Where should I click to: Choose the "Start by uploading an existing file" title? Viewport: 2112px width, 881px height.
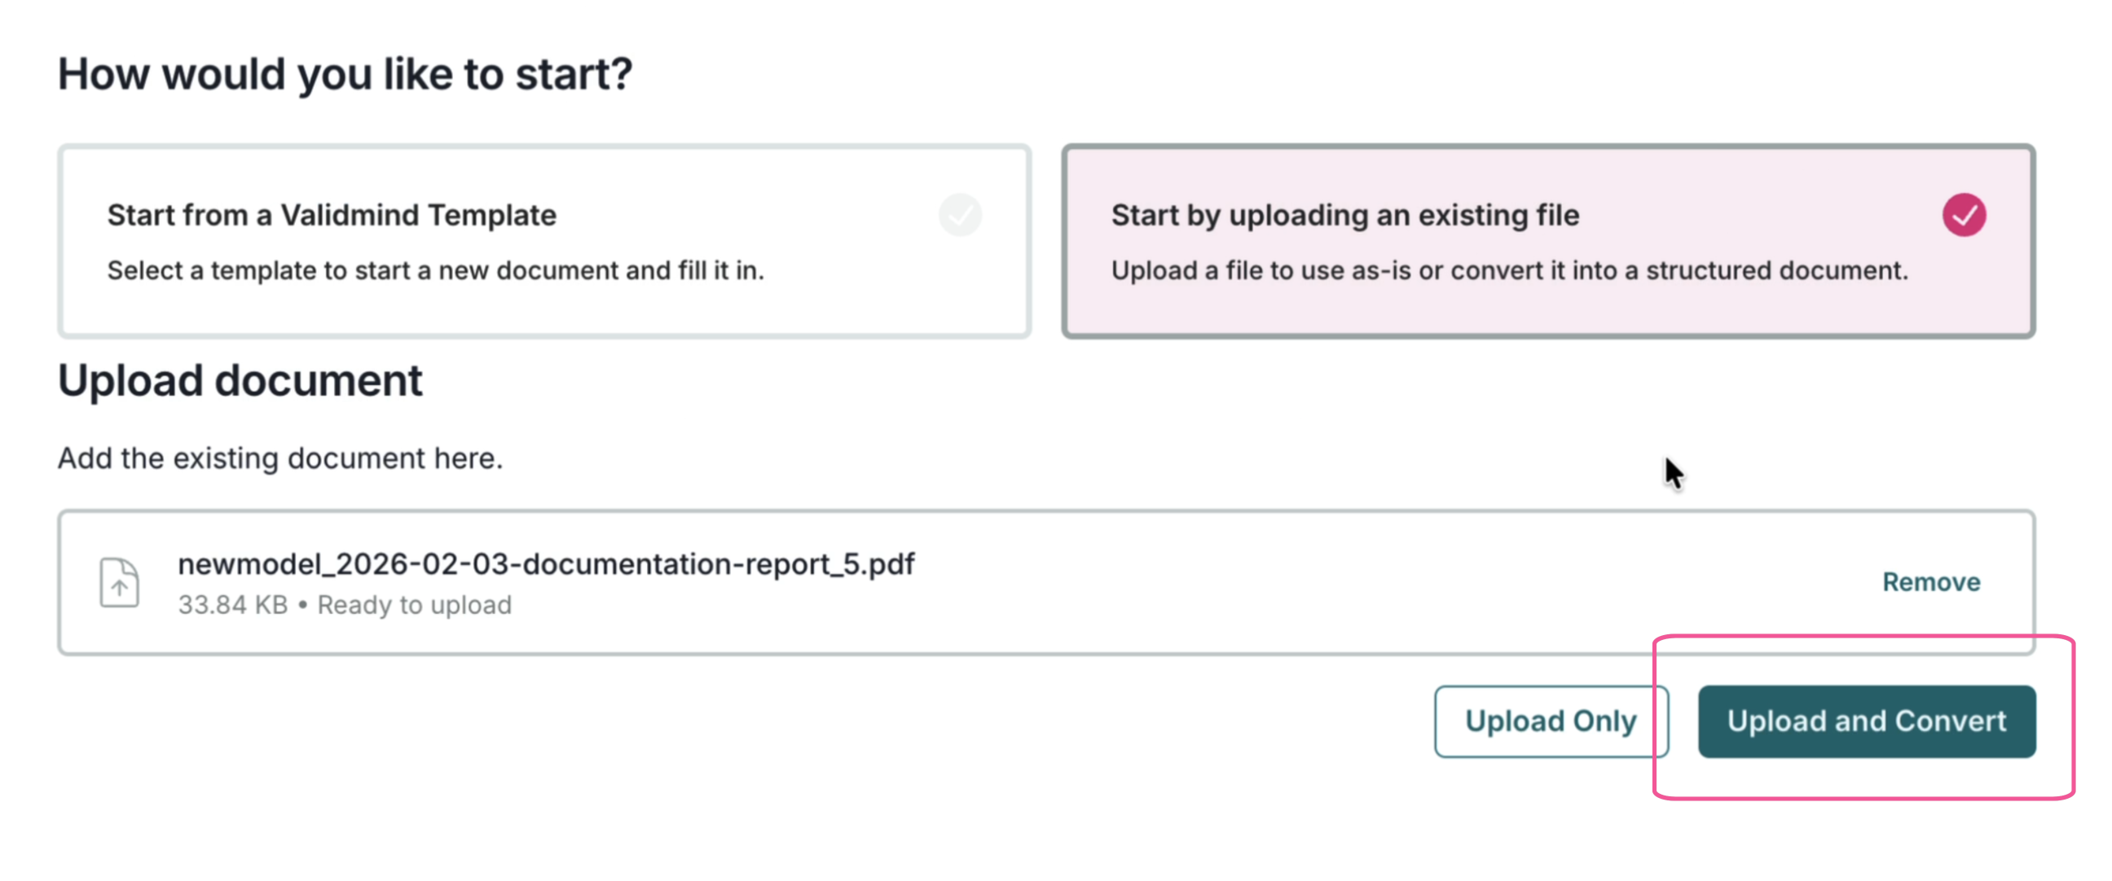pyautogui.click(x=1344, y=215)
